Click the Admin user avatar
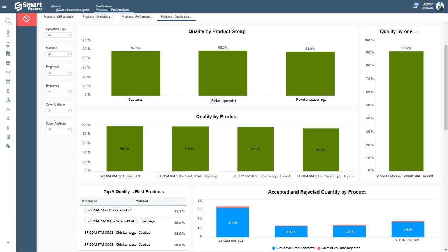The image size is (448, 252). pyautogui.click(x=440, y=6)
